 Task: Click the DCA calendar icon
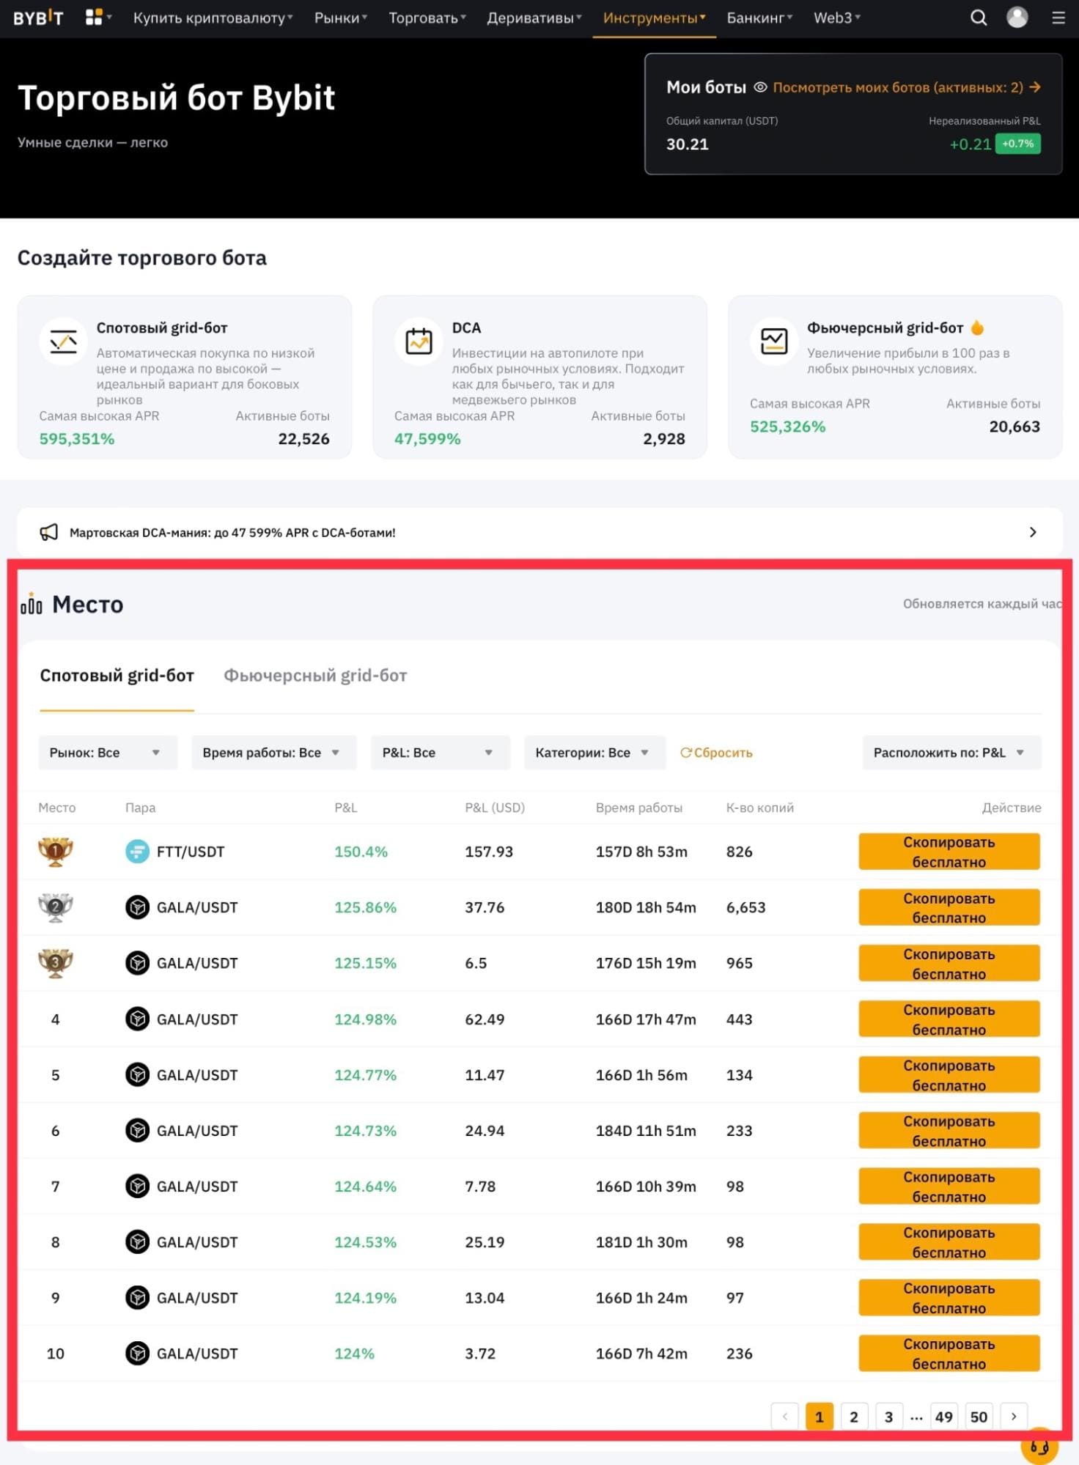coord(419,342)
